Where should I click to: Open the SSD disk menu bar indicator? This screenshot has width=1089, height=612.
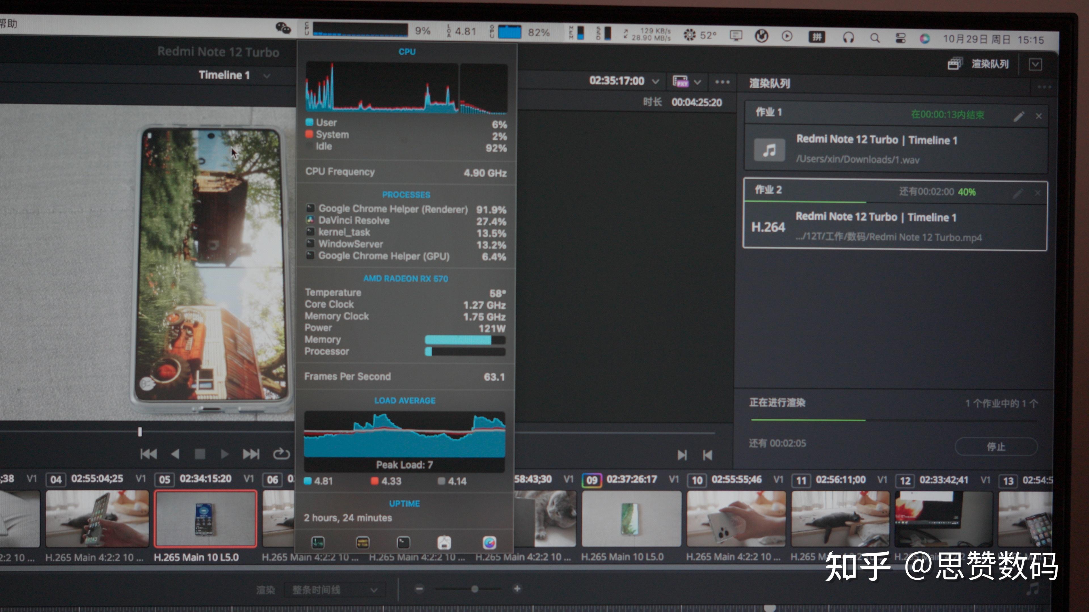point(604,33)
